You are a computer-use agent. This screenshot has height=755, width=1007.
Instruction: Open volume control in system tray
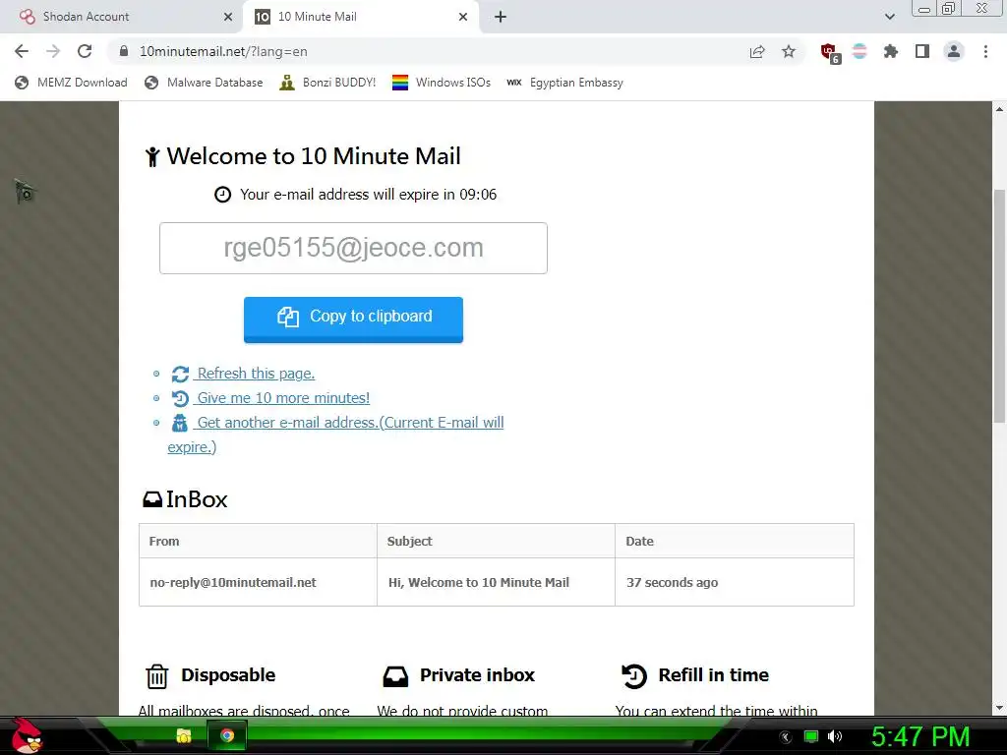pos(835,736)
